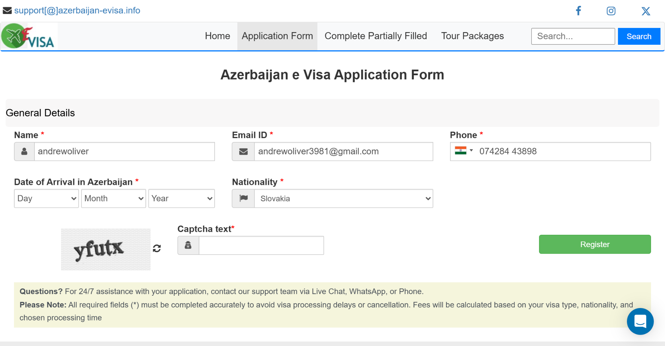This screenshot has height=346, width=665.
Task: Open the live chat bubble
Action: (x=640, y=321)
